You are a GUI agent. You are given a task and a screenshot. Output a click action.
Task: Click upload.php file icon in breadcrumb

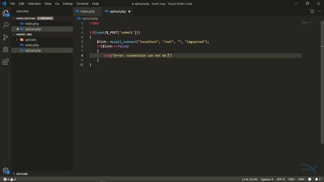coord(79,18)
